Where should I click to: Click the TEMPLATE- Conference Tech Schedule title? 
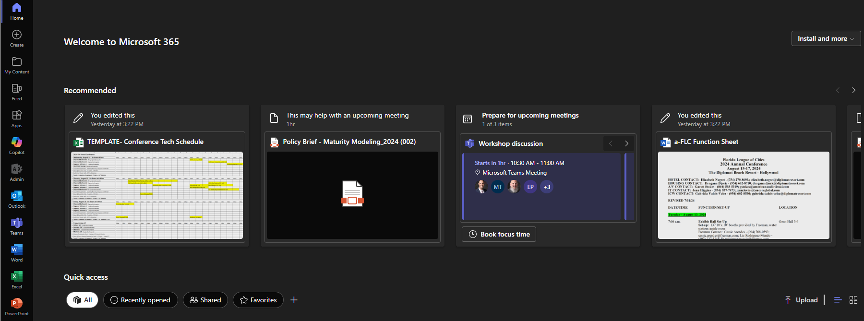(x=145, y=142)
